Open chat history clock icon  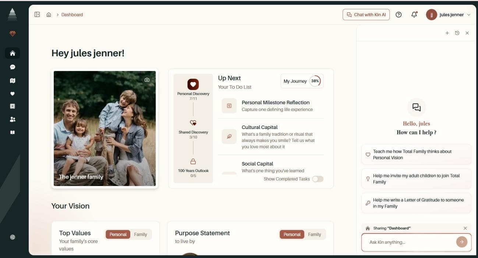(457, 33)
